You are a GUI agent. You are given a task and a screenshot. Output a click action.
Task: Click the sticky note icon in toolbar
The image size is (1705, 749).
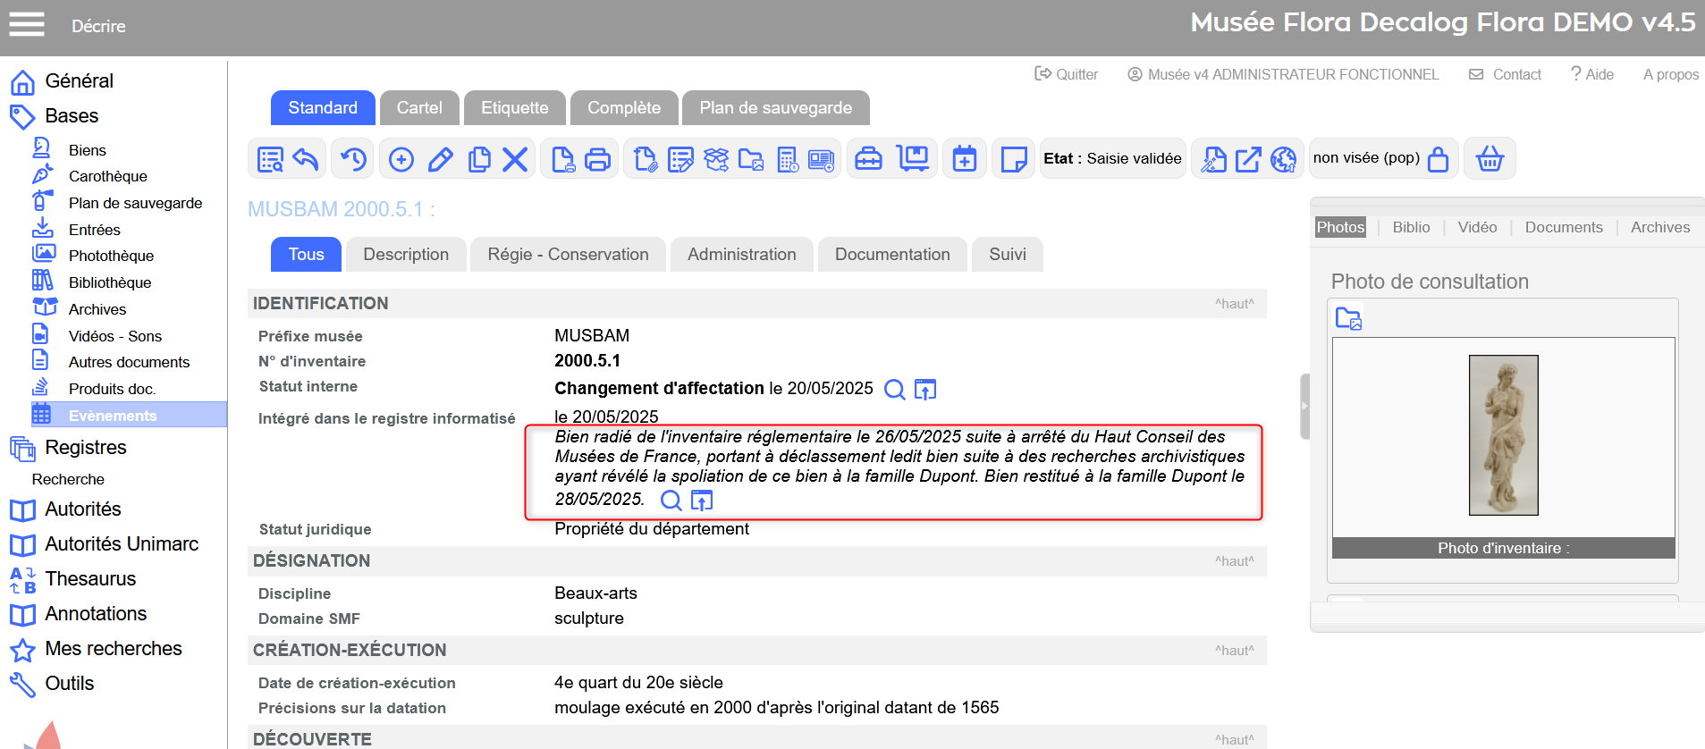[1013, 159]
